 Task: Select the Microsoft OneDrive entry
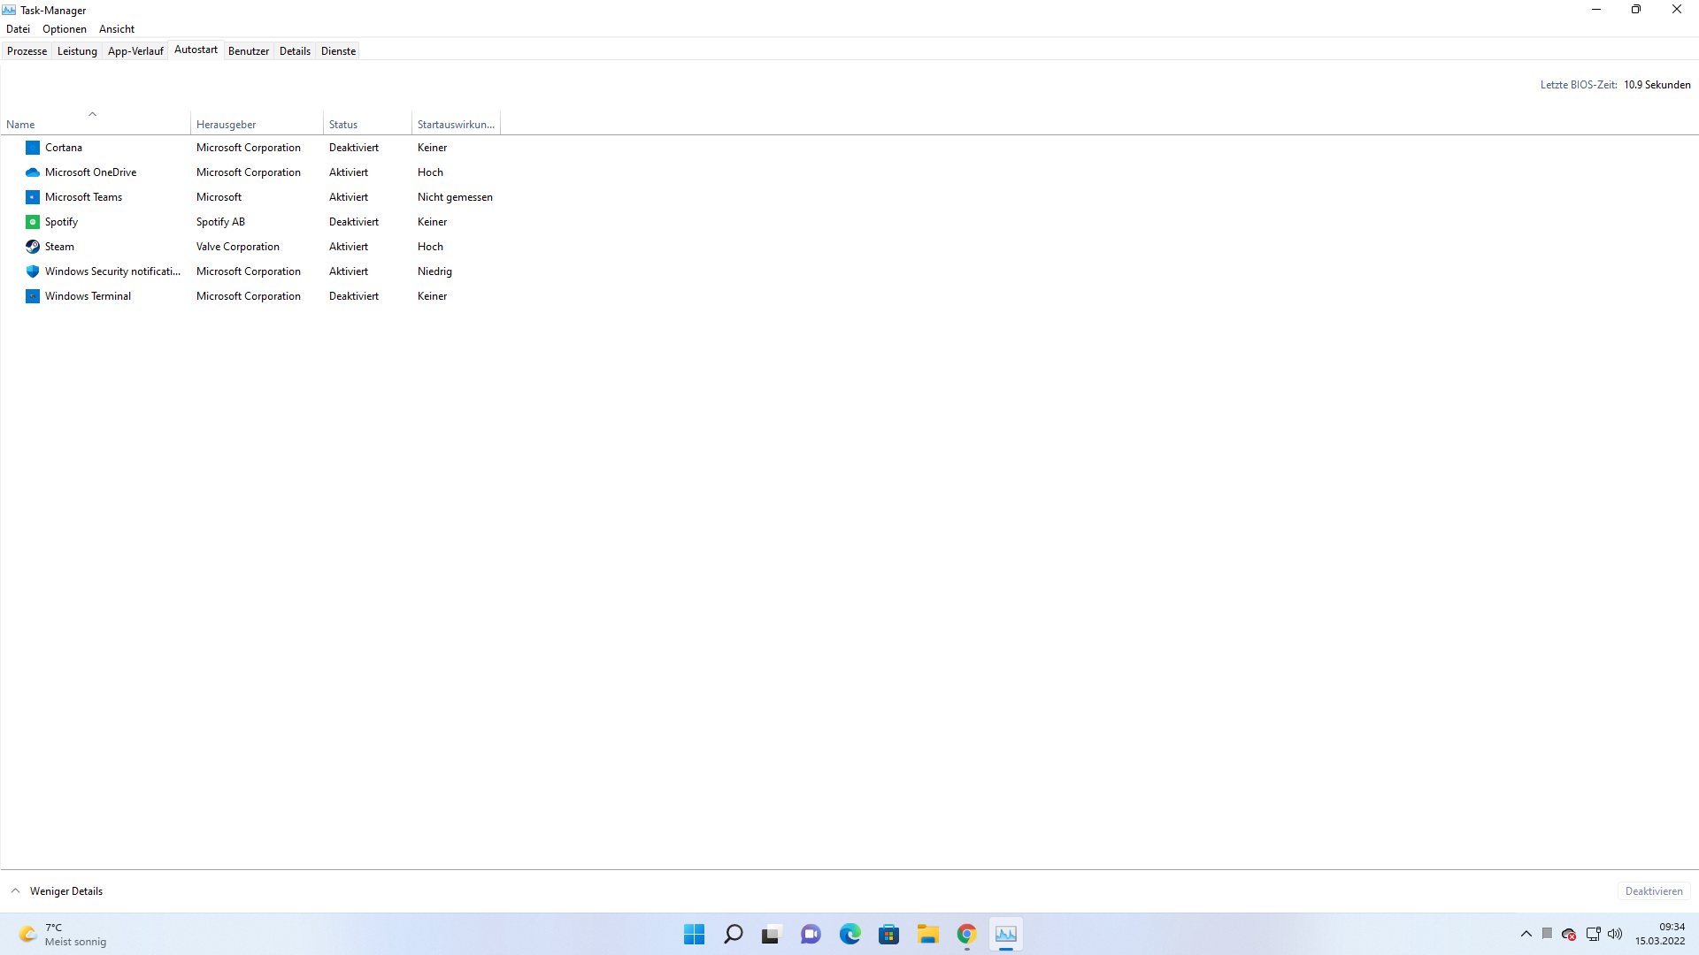click(x=252, y=172)
